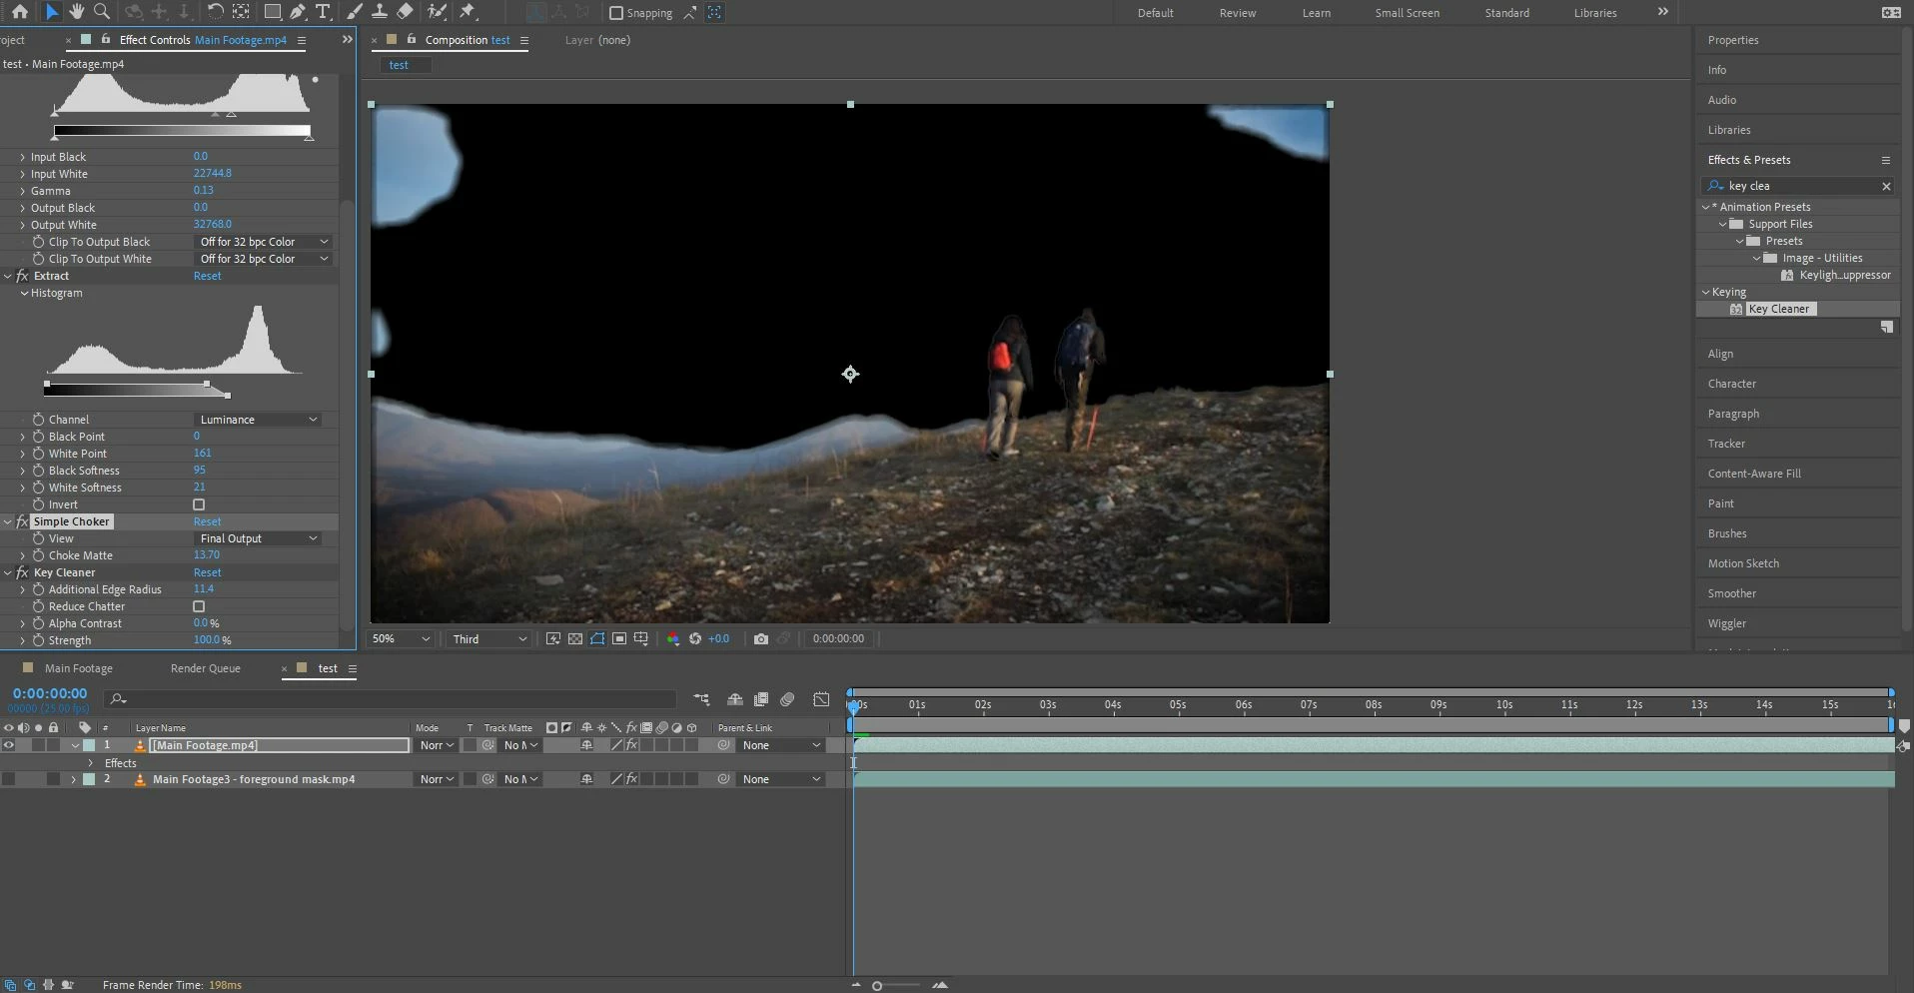1914x993 pixels.
Task: Select the Clone Stamp tool
Action: [x=380, y=12]
